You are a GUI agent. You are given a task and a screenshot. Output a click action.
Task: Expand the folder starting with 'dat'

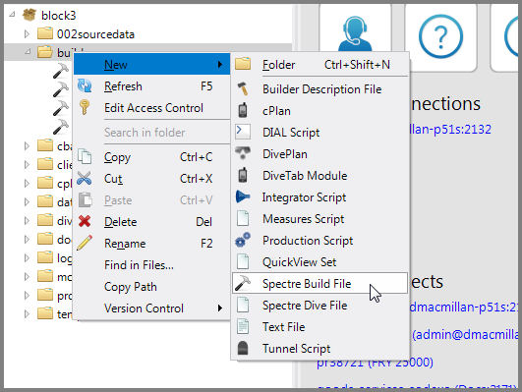(27, 201)
